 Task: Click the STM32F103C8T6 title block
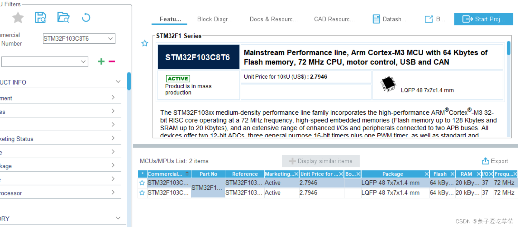pyautogui.click(x=199, y=57)
